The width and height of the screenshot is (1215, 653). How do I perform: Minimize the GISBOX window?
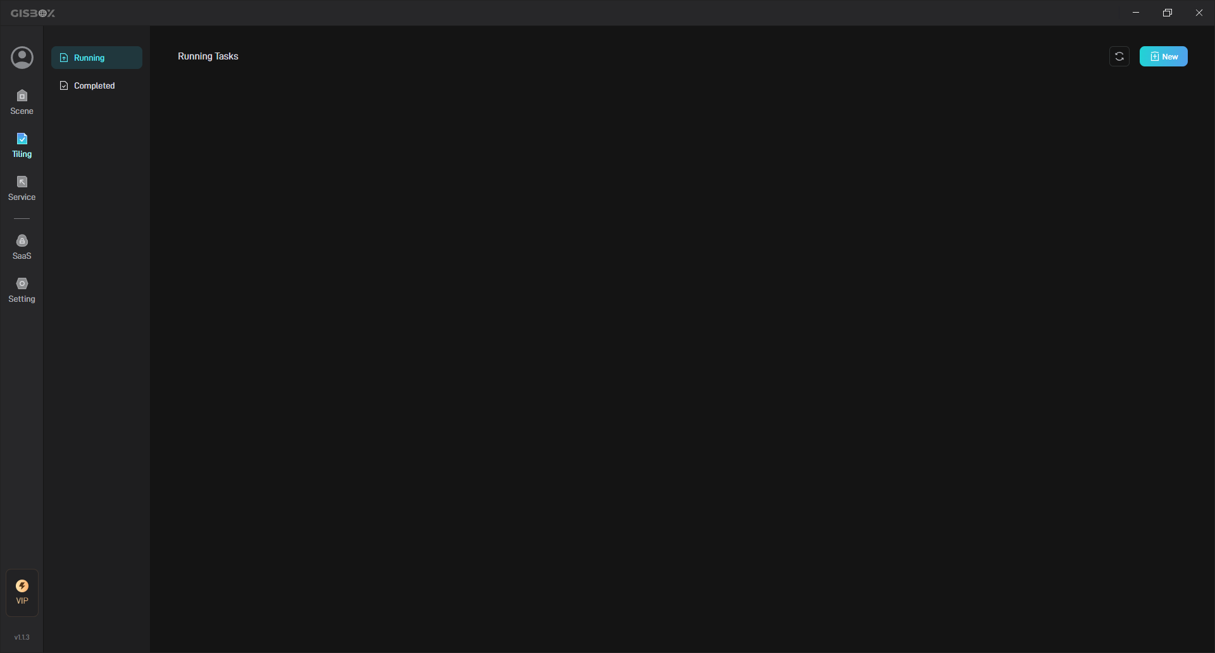coord(1136,13)
